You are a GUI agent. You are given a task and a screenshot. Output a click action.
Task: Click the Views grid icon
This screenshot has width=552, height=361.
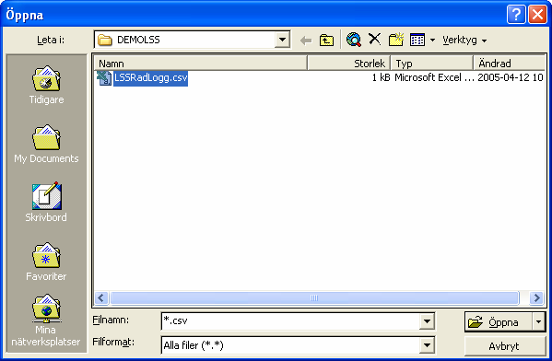pos(417,40)
